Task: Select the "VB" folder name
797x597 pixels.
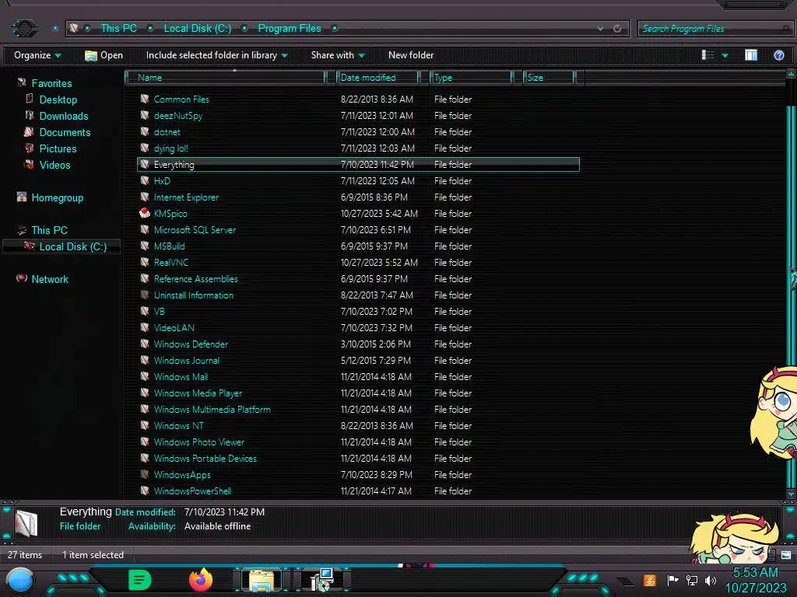Action: [x=159, y=311]
